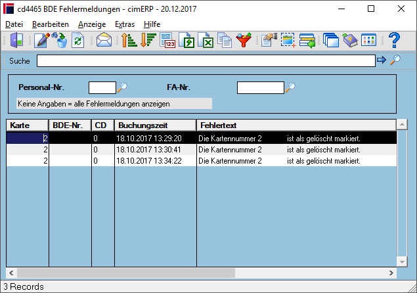
Task: Click into the Suche search field
Action: (206, 61)
